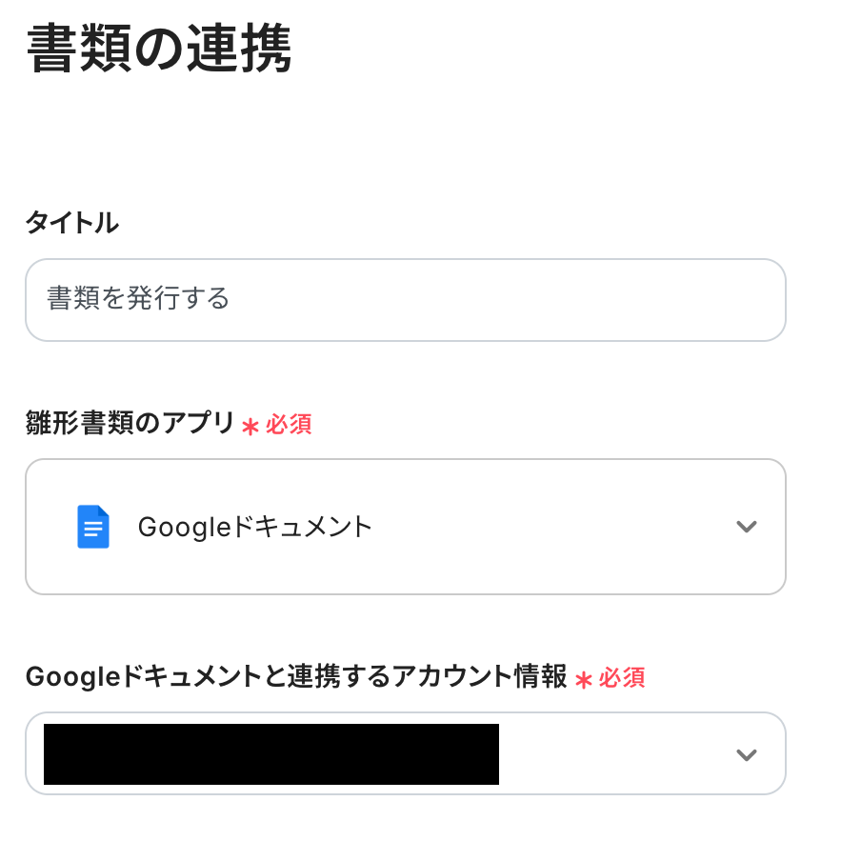Click the chevron icon on 雛形書類のアプリ selector
This screenshot has height=861, width=861.
[x=747, y=527]
